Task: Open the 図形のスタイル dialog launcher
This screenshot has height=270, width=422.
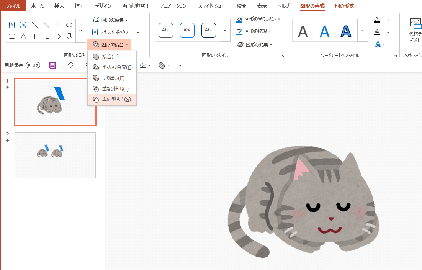Action: pyautogui.click(x=282, y=56)
